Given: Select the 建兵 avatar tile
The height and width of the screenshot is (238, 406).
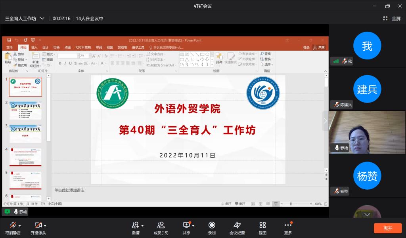Looking at the screenshot, I should (x=367, y=89).
